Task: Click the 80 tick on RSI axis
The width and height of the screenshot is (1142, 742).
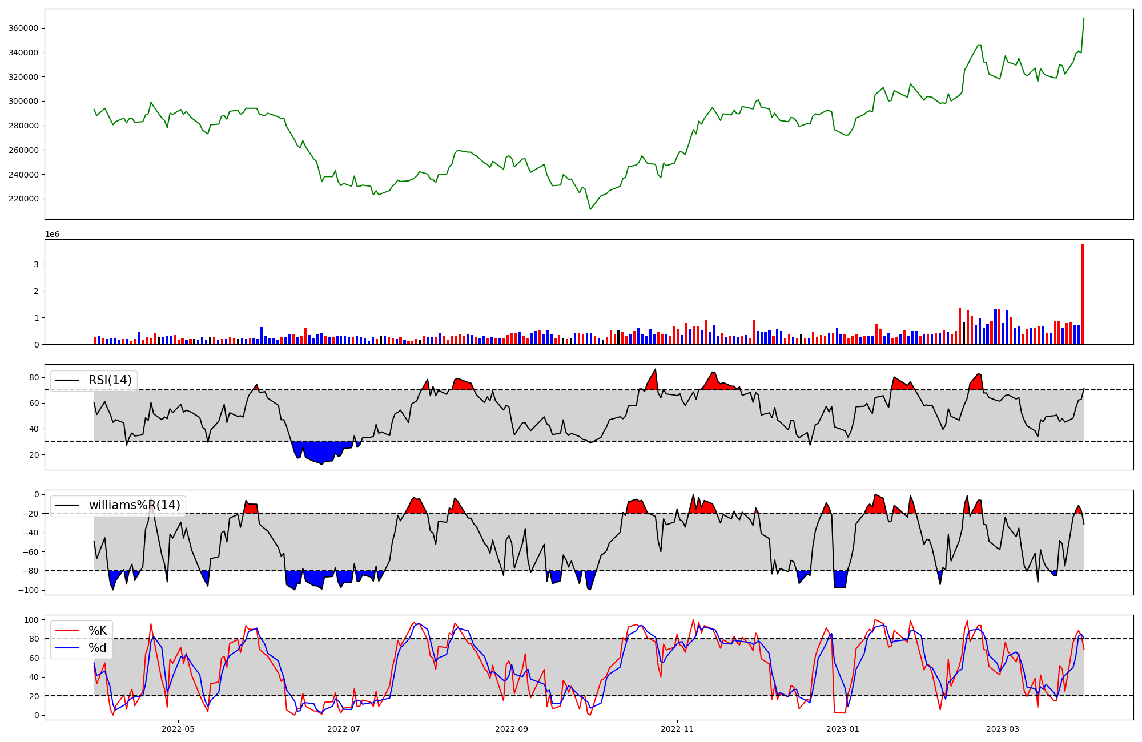Action: pos(34,377)
